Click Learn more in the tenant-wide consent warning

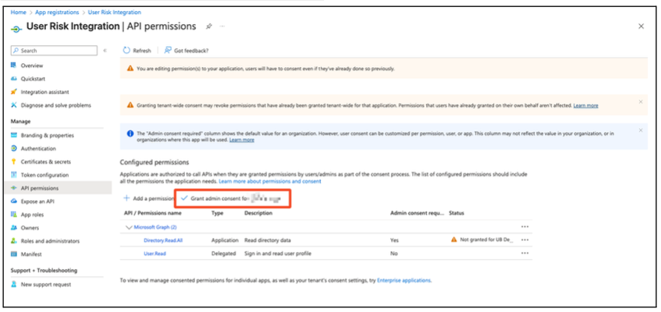(585, 105)
